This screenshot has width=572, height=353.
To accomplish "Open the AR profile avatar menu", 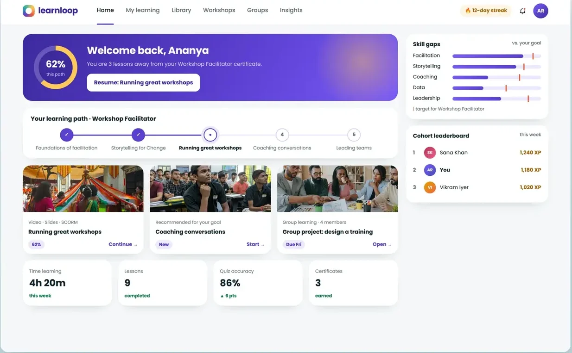I will pos(540,11).
